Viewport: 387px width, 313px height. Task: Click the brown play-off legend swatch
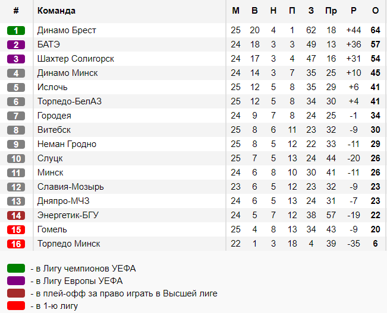click(x=17, y=293)
